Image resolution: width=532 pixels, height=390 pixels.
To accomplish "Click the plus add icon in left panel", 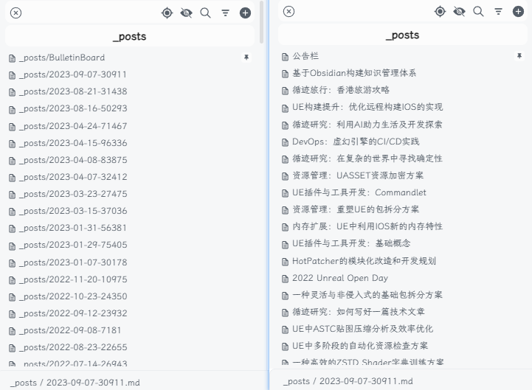I will click(x=245, y=13).
